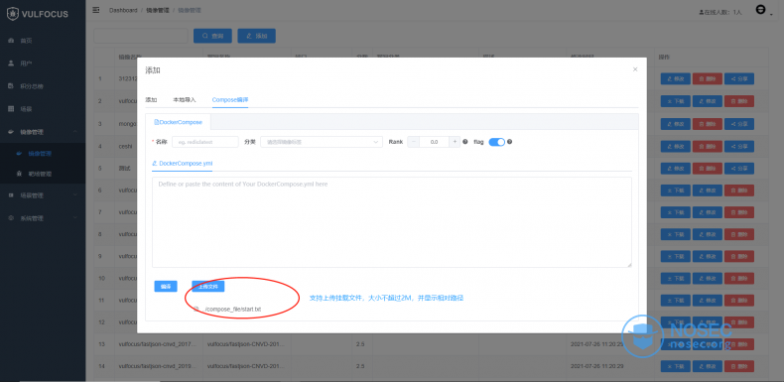Screen dimensions: 784x382
Task: Click the help icon next to the flag switch
Action: [509, 142]
